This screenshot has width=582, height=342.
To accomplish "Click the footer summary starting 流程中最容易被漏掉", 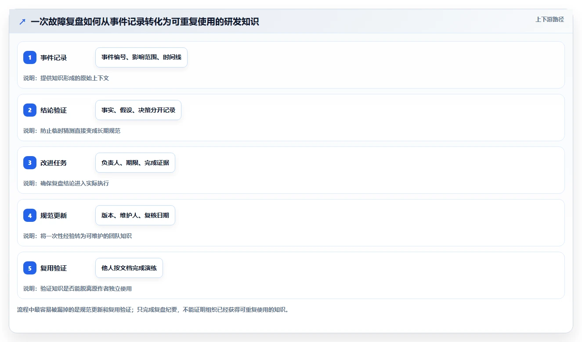I will pos(153,310).
